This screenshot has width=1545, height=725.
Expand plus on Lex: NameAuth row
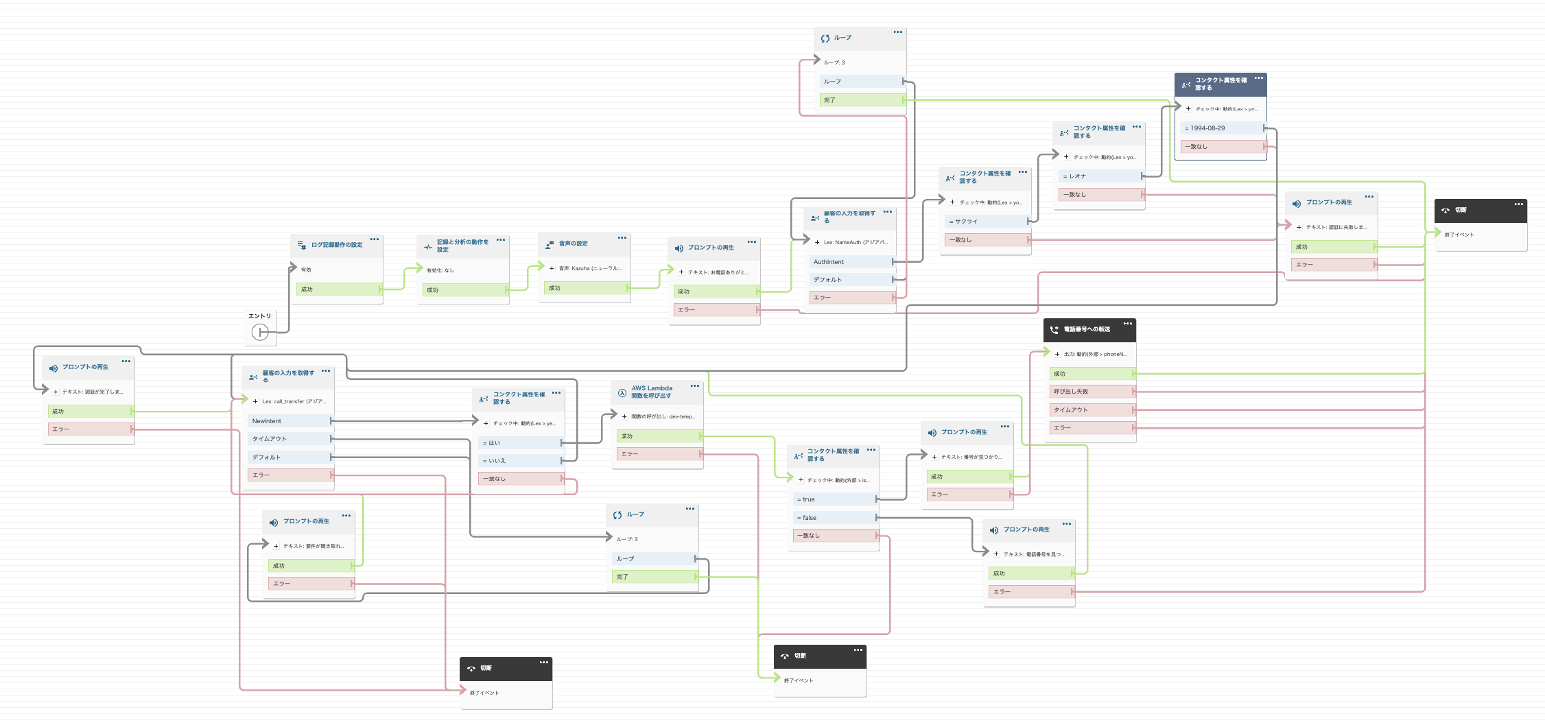817,242
